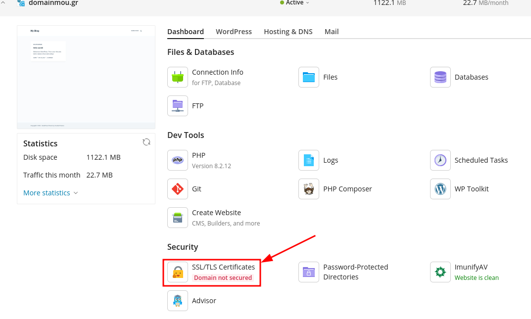Open the Password-Protected Directories icon

pyautogui.click(x=308, y=272)
